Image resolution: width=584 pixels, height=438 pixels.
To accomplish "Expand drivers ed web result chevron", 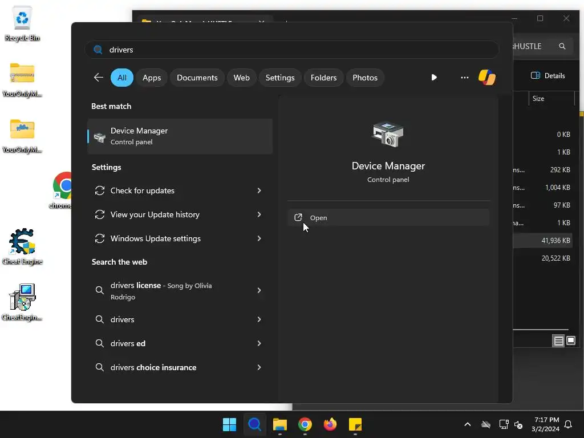I will pyautogui.click(x=259, y=343).
